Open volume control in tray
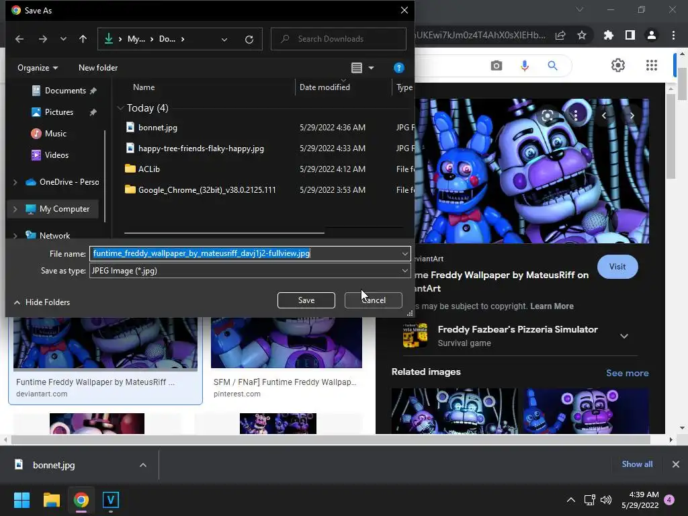This screenshot has width=688, height=516. coord(606,500)
